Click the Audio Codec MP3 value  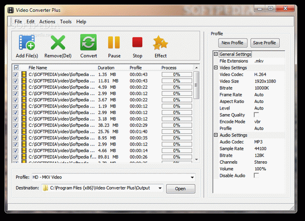(x=258, y=142)
